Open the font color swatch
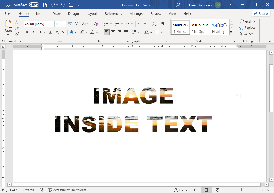Screen dimensions: 274x193 tap(93, 32)
